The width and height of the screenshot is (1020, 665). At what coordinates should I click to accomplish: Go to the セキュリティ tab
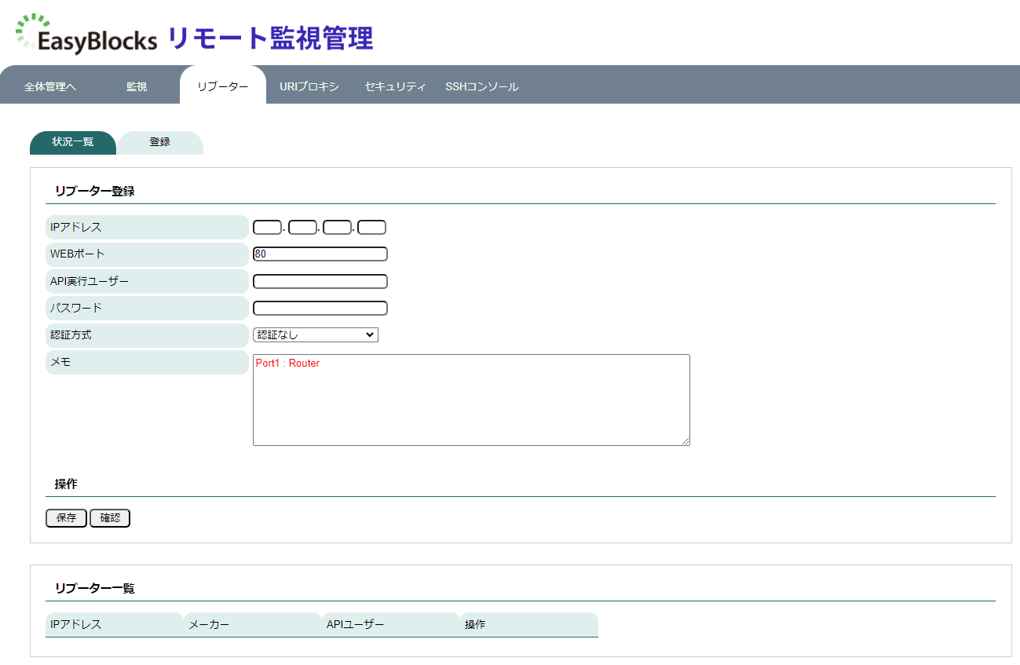(x=395, y=86)
